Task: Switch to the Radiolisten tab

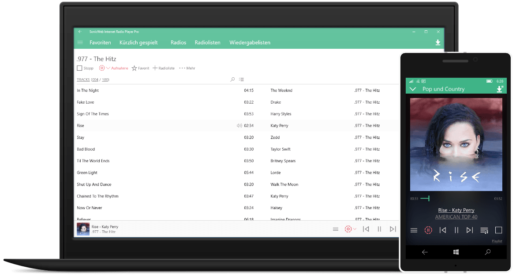Action: pyautogui.click(x=207, y=43)
